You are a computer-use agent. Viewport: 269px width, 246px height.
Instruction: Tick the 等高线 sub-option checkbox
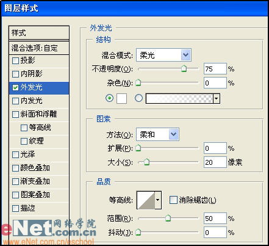24,128
